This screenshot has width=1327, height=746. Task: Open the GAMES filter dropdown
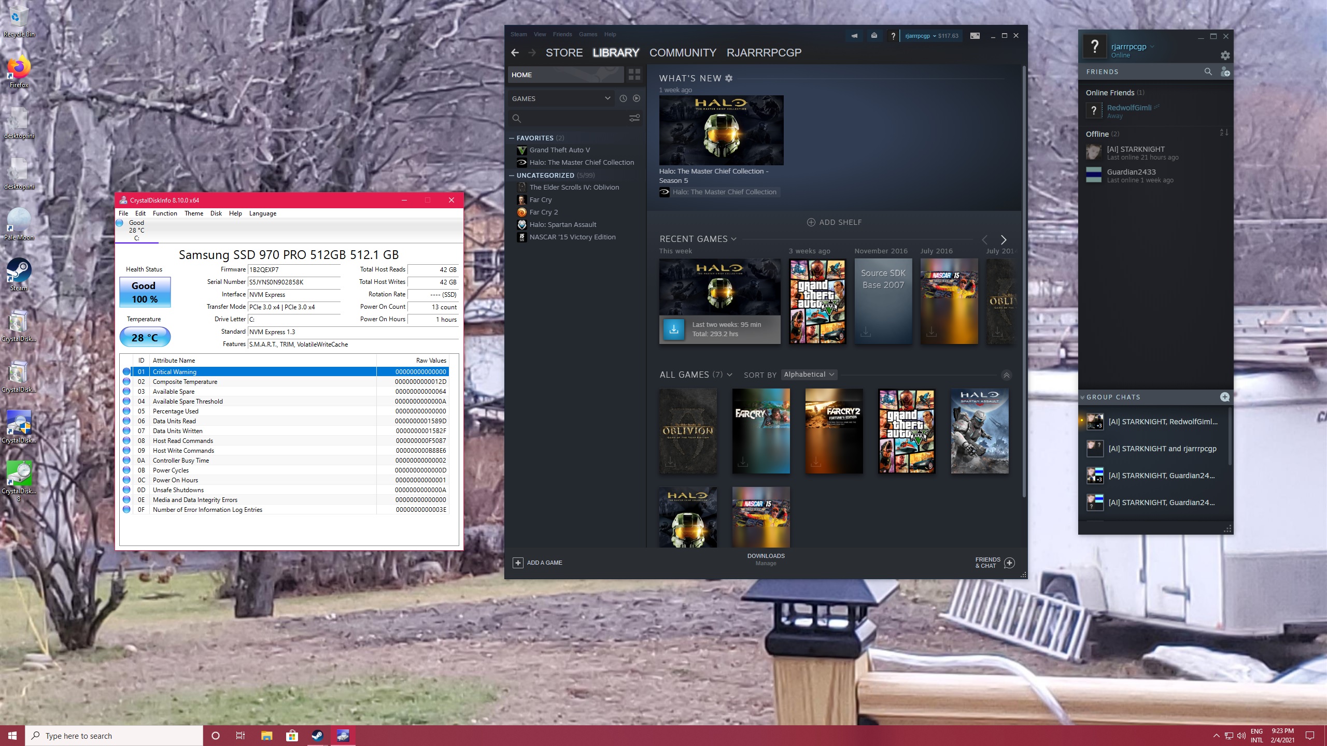click(x=561, y=98)
